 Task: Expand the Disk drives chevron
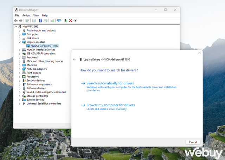20,38
